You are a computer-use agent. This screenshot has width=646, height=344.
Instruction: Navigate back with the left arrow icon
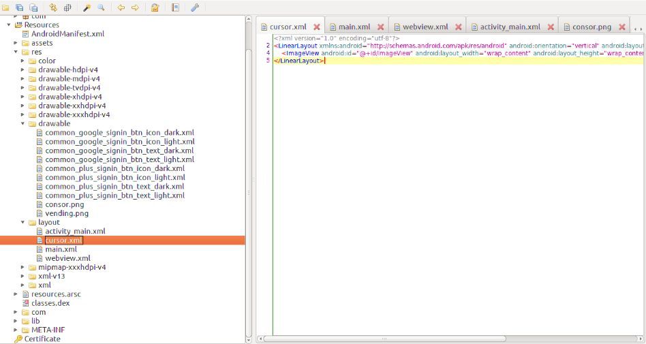tap(121, 7)
